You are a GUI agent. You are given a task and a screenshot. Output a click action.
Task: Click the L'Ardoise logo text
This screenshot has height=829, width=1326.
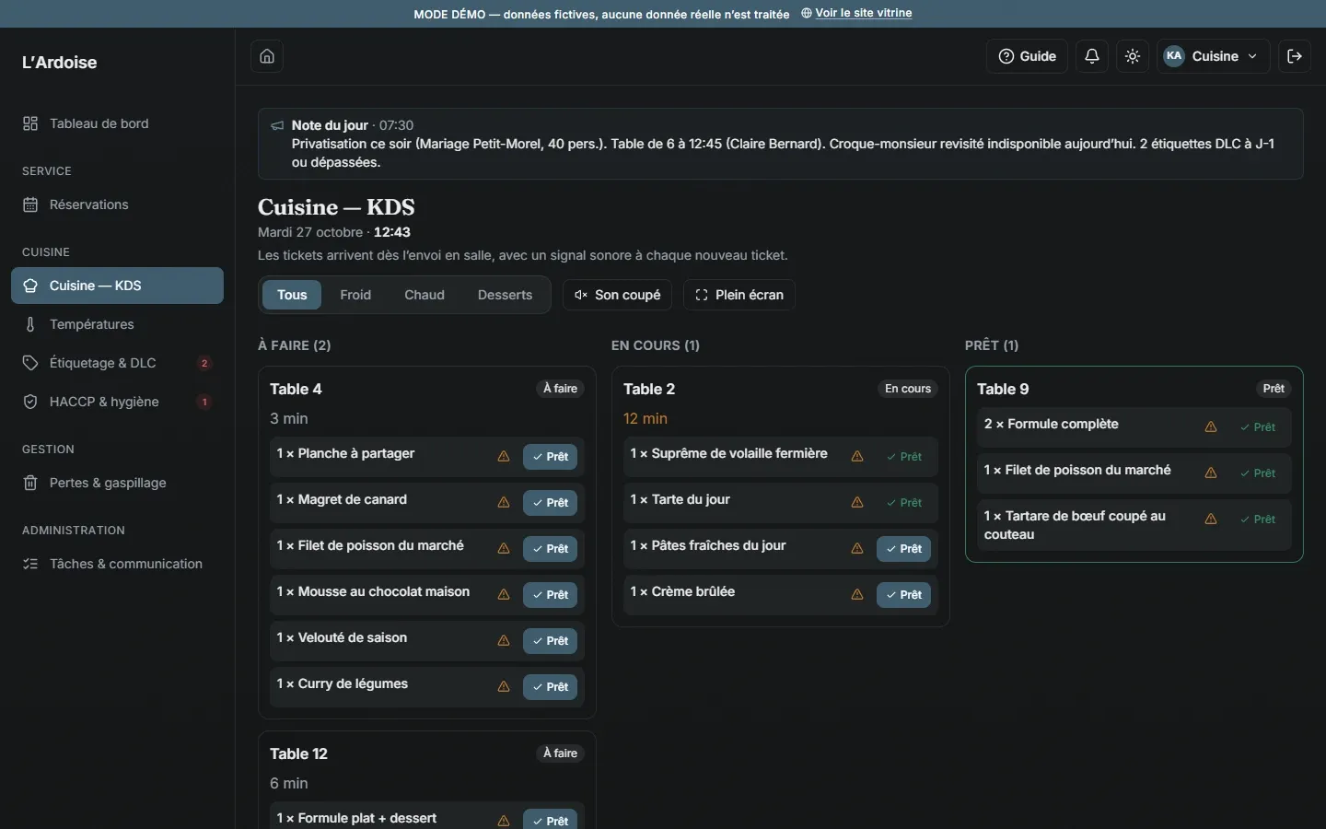click(60, 63)
